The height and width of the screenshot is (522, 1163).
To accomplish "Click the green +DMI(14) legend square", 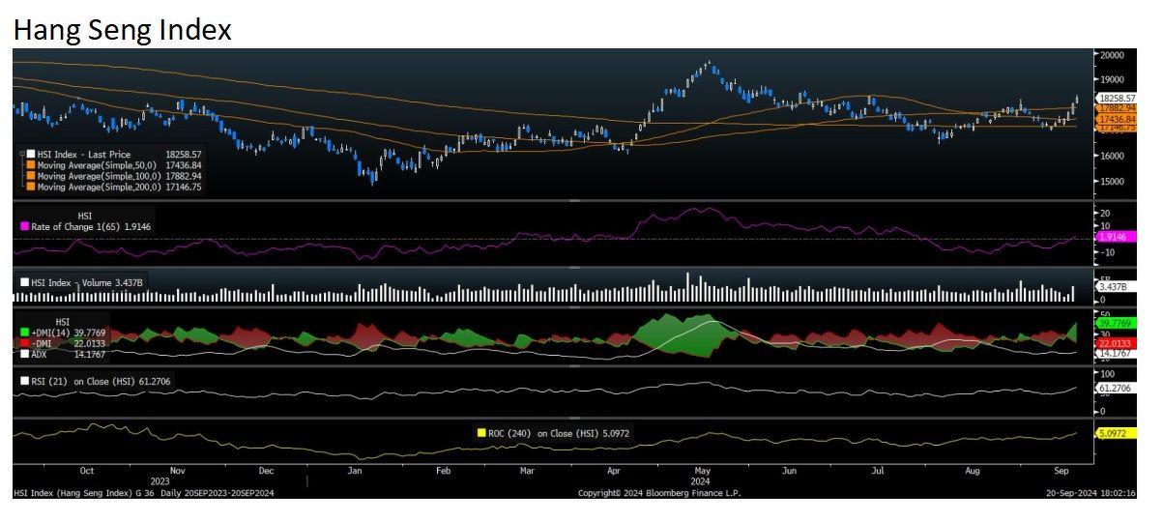I will pos(24,333).
